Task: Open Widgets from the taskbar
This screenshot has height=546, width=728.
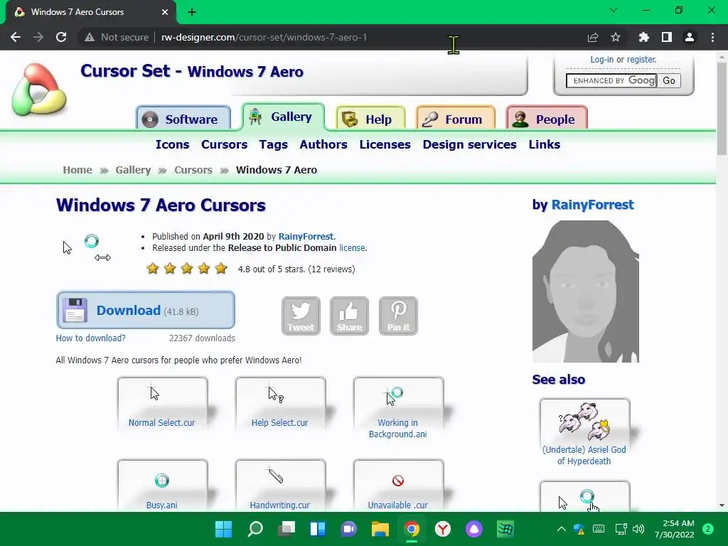Action: point(318,529)
